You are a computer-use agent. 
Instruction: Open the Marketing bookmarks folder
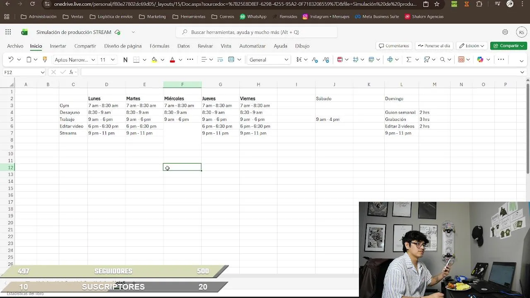pyautogui.click(x=152, y=17)
